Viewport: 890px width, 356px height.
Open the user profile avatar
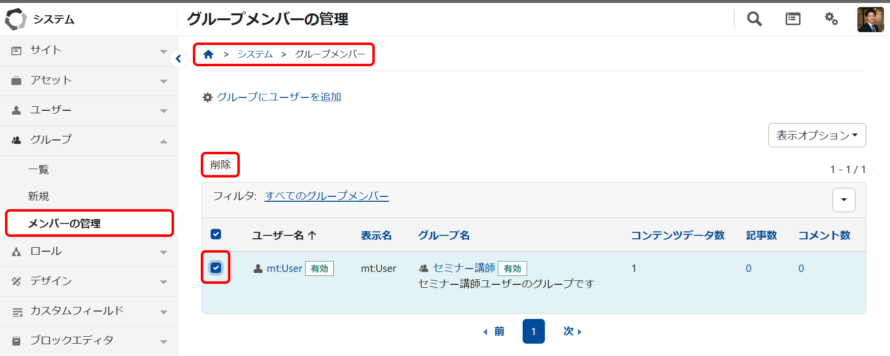click(870, 20)
